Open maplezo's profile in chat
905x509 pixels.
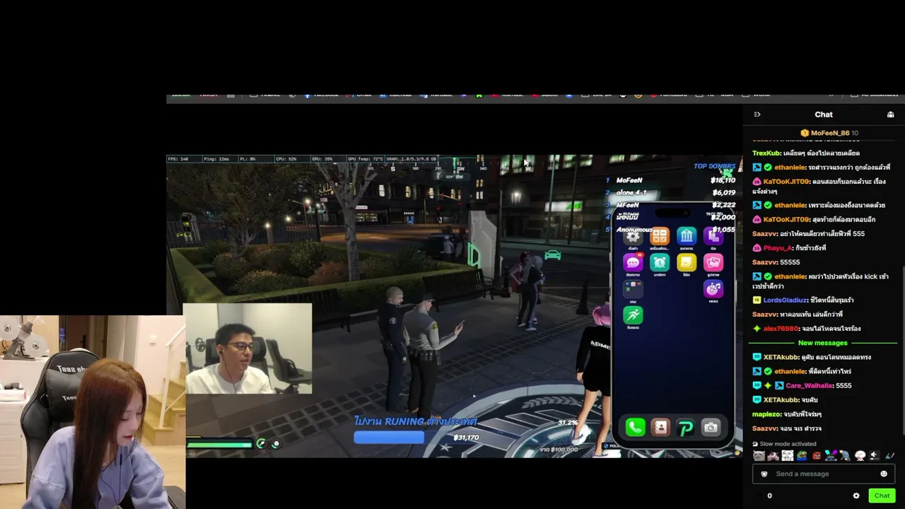click(766, 414)
